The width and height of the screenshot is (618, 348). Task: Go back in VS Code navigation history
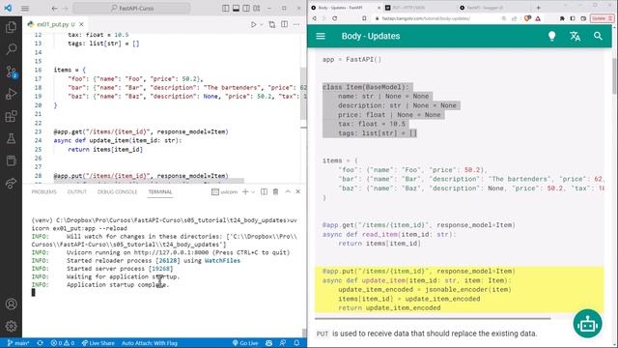point(54,9)
